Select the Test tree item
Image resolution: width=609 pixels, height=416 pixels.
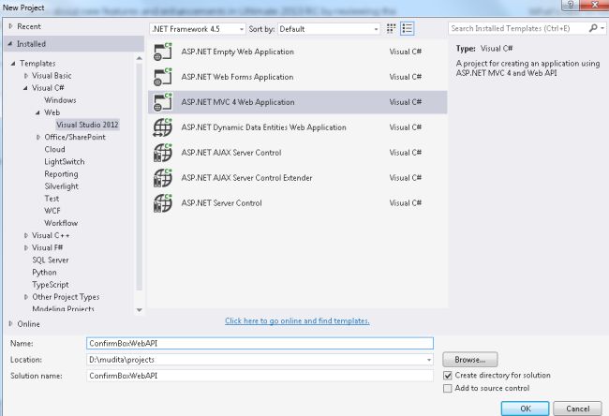click(x=52, y=199)
